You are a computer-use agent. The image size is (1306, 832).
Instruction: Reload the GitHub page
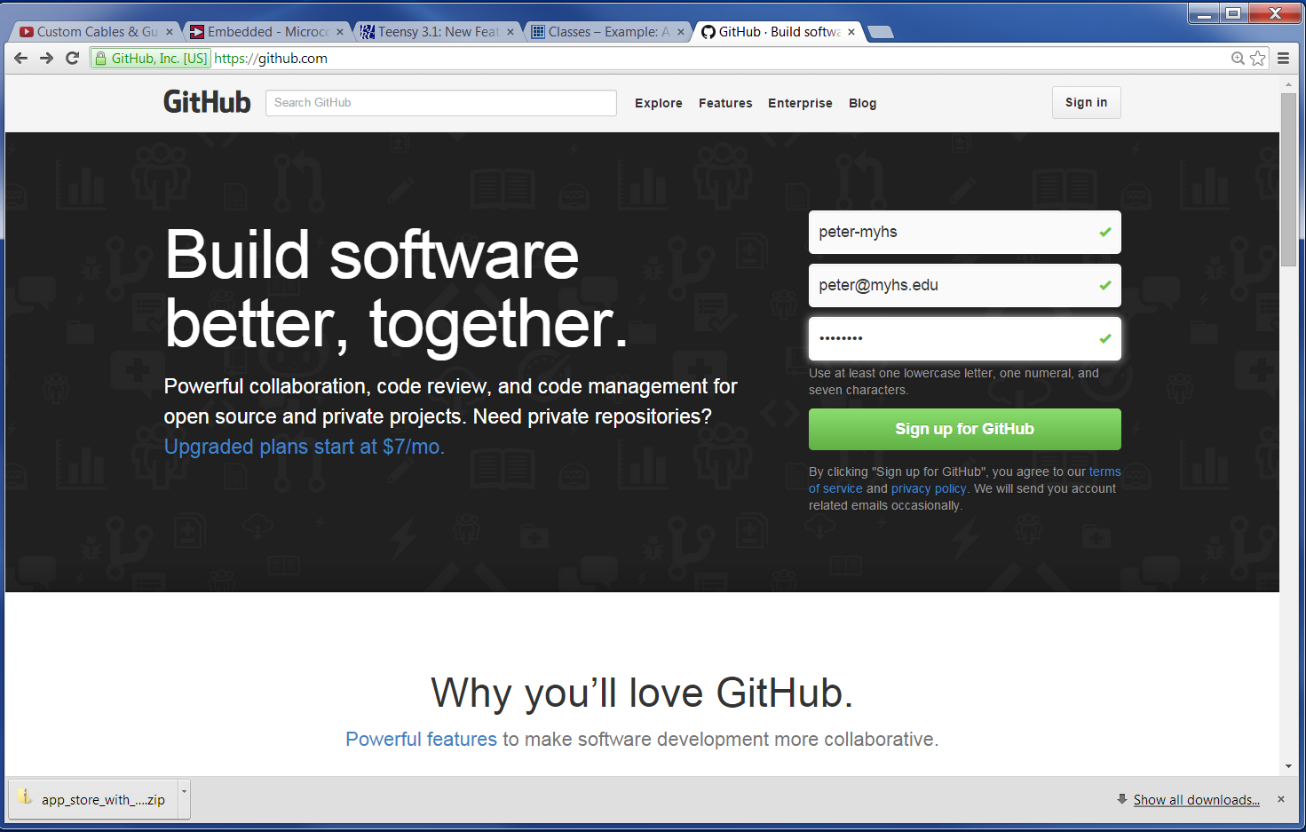tap(73, 58)
